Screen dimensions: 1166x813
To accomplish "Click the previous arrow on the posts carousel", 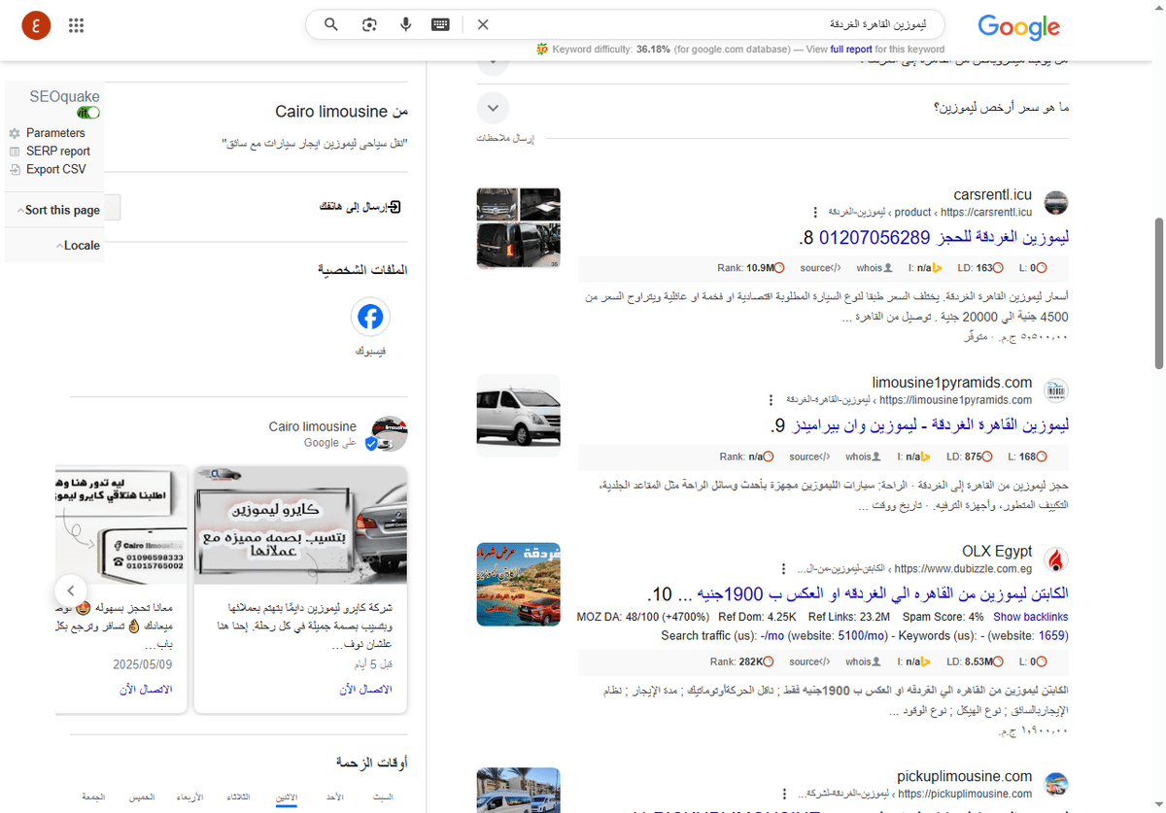I will pyautogui.click(x=71, y=591).
